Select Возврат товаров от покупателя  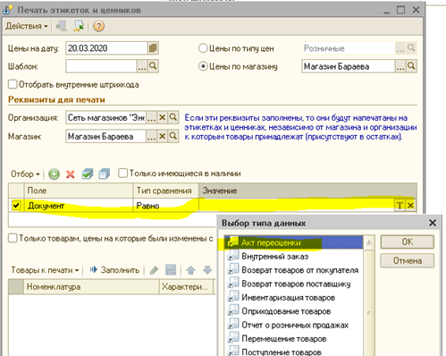[x=294, y=270]
